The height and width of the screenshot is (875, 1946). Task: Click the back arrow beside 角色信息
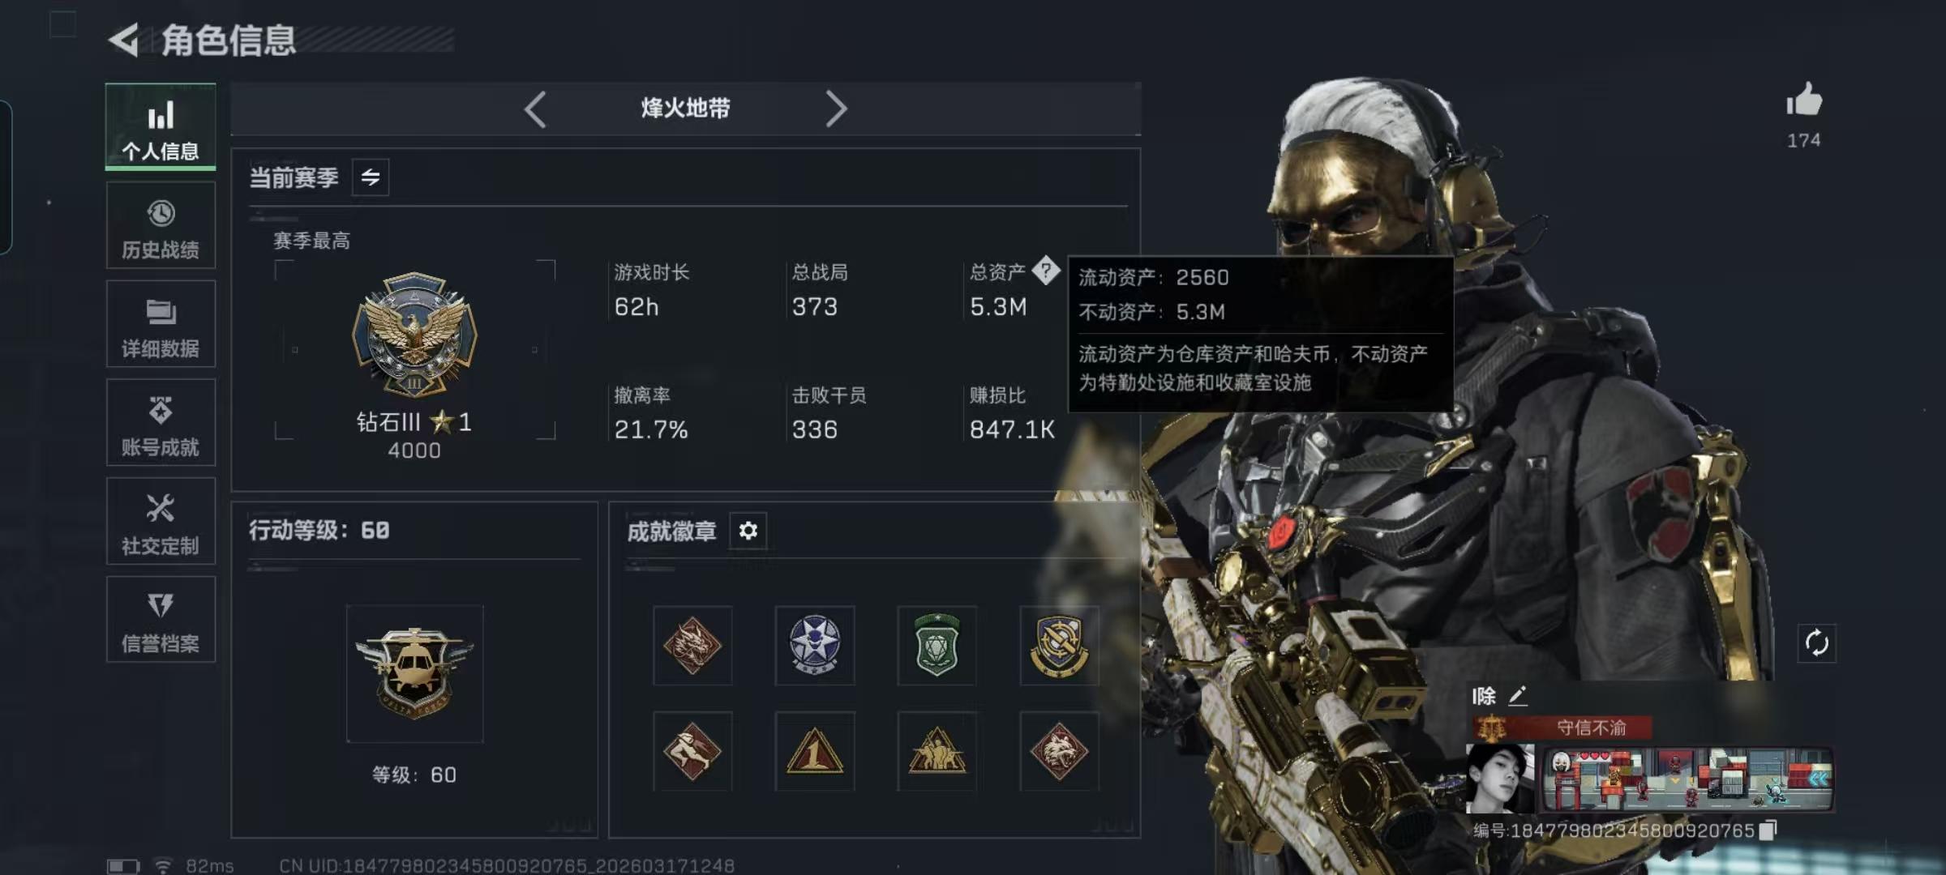click(x=124, y=40)
